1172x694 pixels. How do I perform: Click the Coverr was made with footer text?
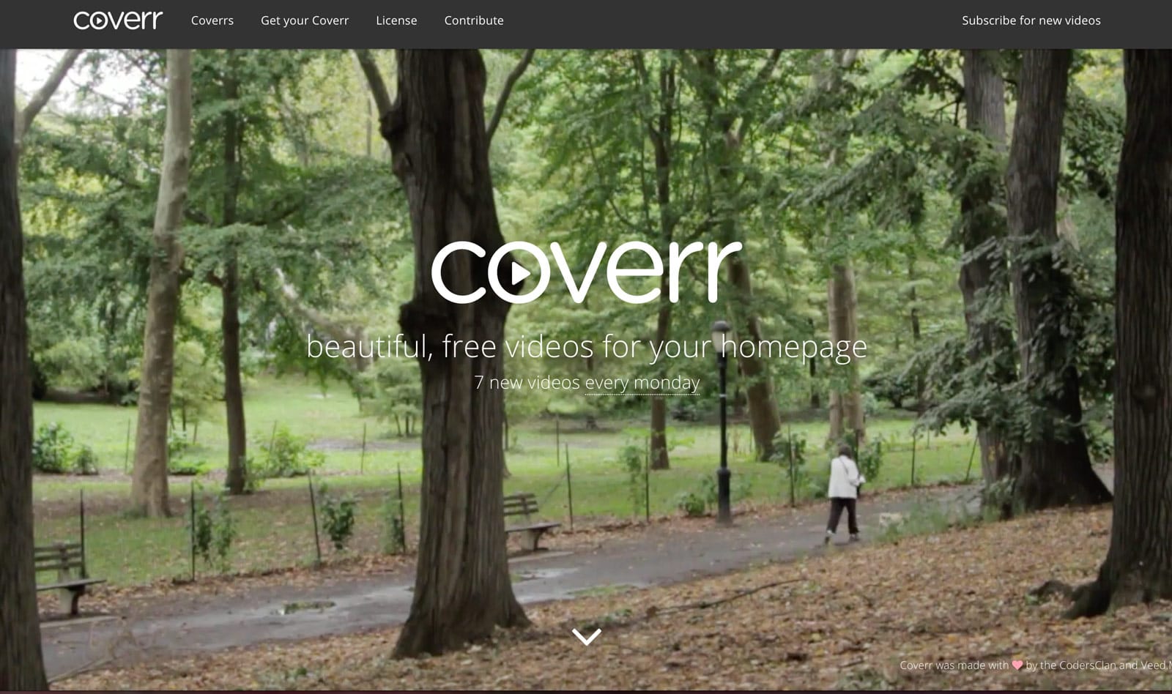954,665
